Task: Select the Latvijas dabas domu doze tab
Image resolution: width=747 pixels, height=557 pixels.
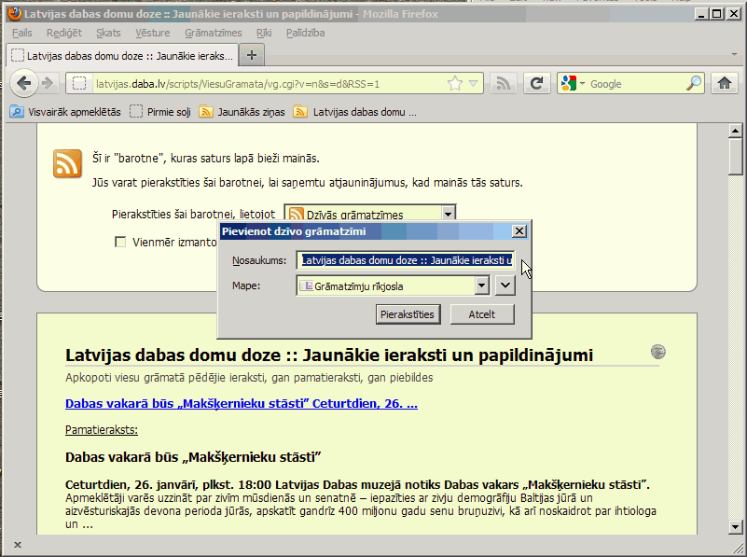Action: (122, 56)
